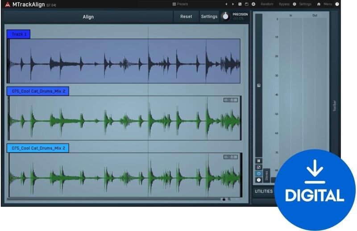The height and width of the screenshot is (231, 357).
Task: Open the Menu with home icon
Action: (324, 4)
